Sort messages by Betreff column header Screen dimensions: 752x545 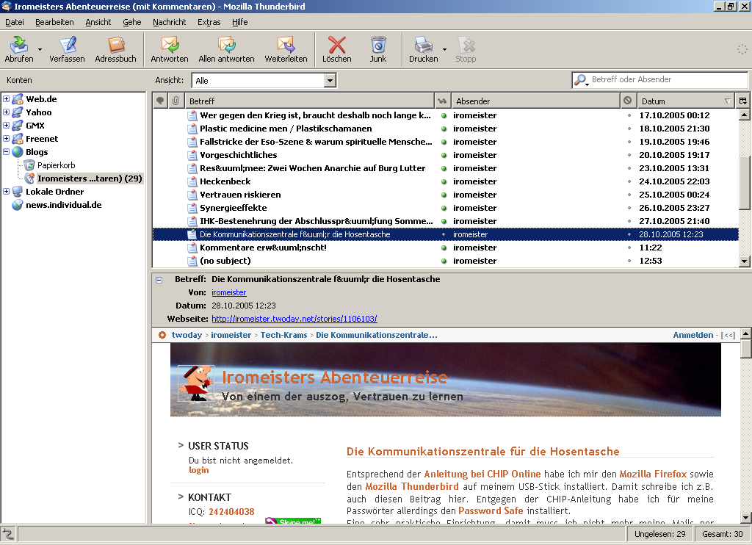[309, 101]
